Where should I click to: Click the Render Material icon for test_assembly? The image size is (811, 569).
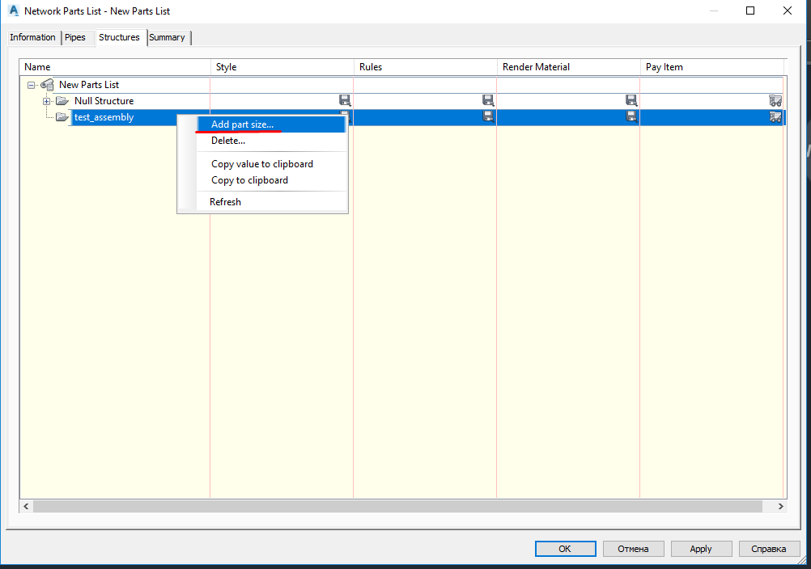tap(631, 116)
